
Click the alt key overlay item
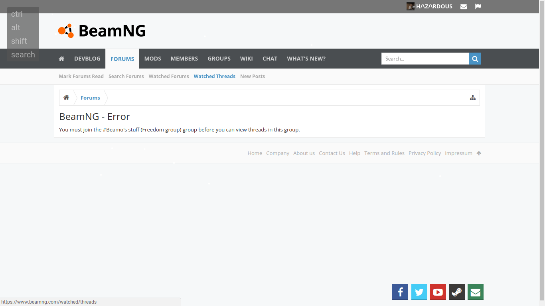pyautogui.click(x=16, y=27)
